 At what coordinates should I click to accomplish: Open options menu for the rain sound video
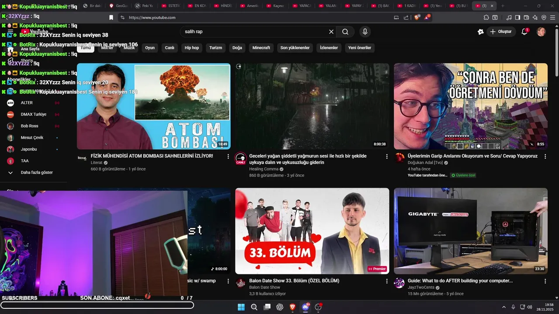(386, 156)
